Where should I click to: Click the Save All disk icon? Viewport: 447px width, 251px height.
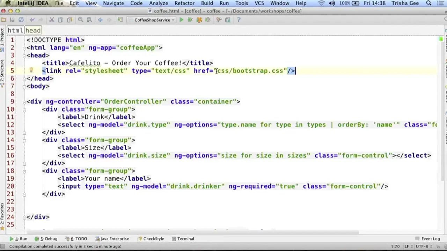click(x=12, y=20)
